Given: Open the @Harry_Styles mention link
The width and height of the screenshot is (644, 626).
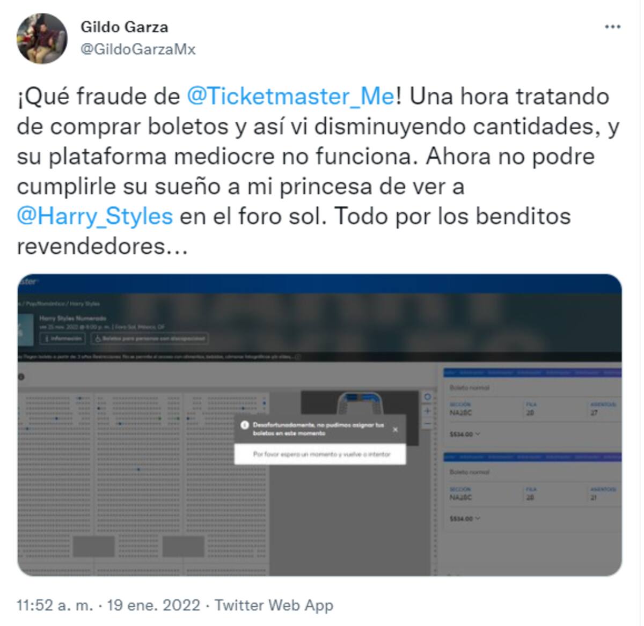Looking at the screenshot, I should tap(95, 216).
